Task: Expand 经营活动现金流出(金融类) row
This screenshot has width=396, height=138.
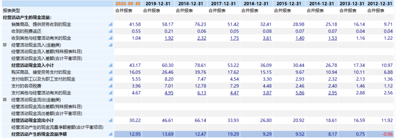Action: click(x=4, y=99)
